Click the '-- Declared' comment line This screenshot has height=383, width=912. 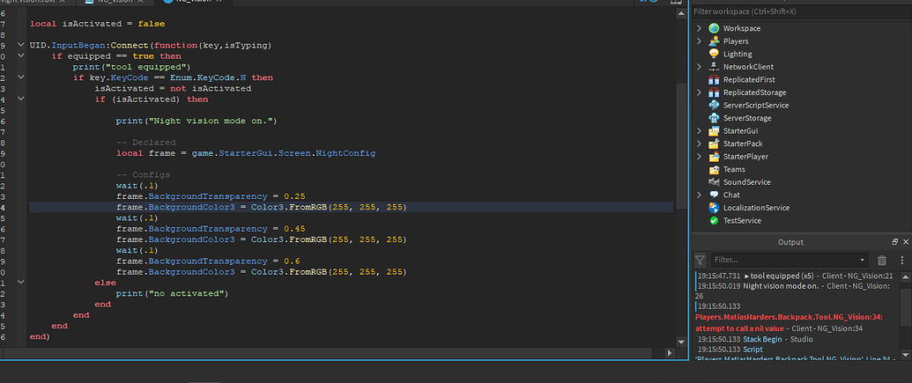[x=145, y=143]
